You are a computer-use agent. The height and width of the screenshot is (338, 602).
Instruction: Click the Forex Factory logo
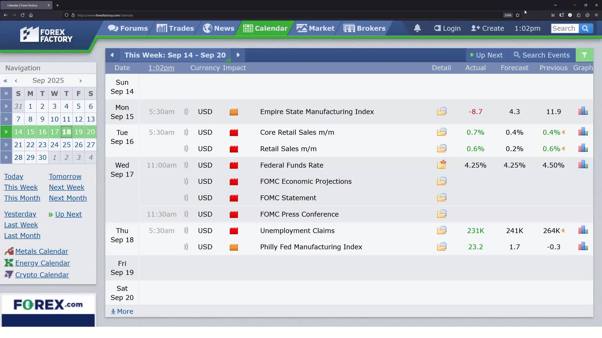[46, 35]
